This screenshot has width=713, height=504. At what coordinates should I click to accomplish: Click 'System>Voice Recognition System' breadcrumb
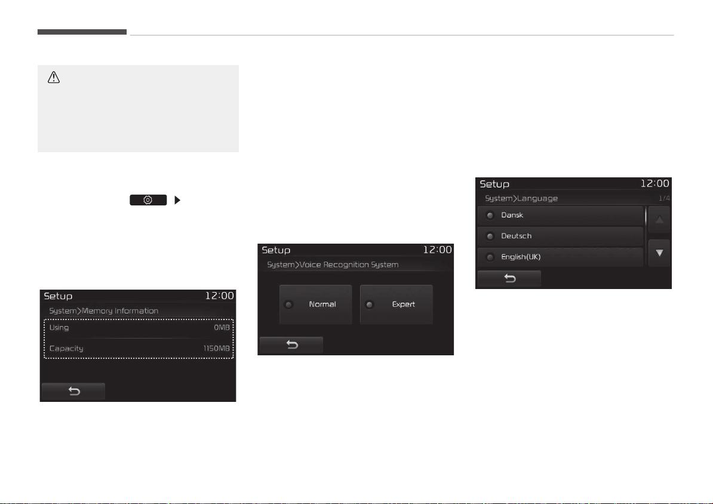(333, 265)
